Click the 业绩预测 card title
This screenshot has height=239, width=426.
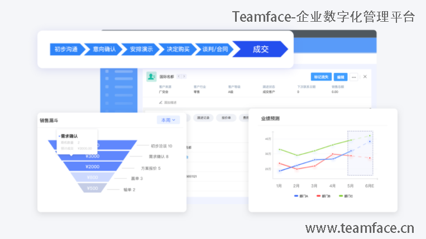[270, 119]
